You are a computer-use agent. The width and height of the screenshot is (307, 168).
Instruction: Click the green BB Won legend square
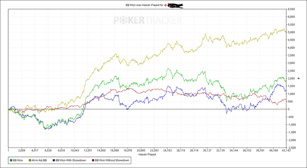[12, 160]
